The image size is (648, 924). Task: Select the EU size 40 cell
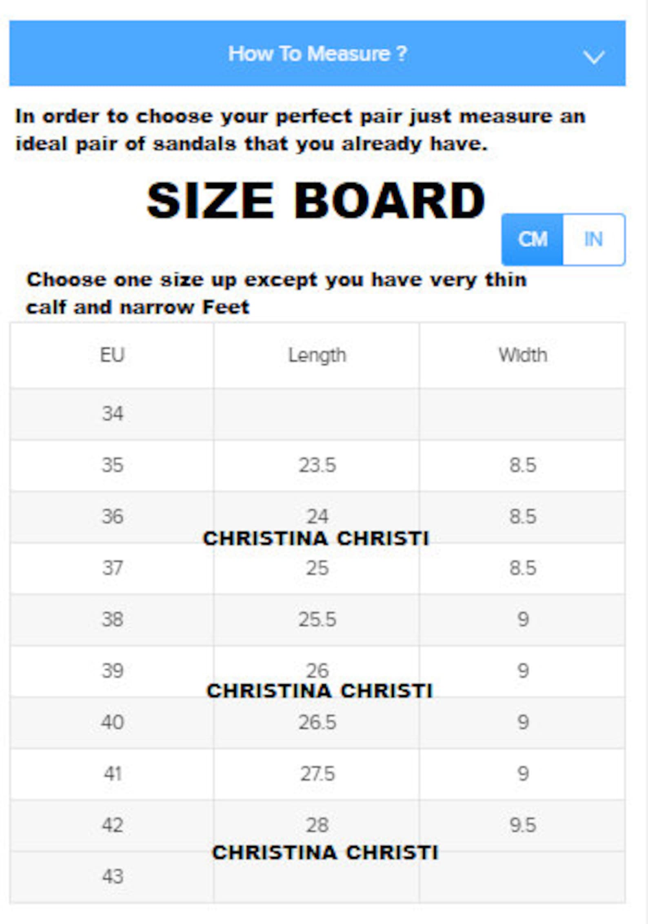pyautogui.click(x=112, y=722)
